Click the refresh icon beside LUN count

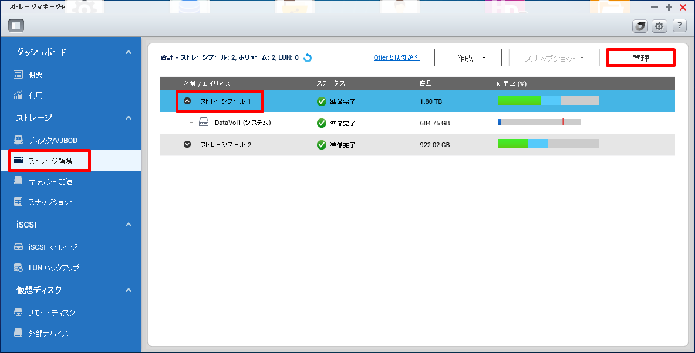point(308,57)
